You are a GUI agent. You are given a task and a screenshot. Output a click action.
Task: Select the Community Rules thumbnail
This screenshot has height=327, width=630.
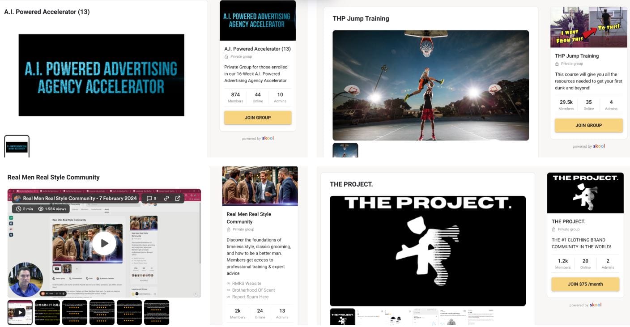coord(47,312)
